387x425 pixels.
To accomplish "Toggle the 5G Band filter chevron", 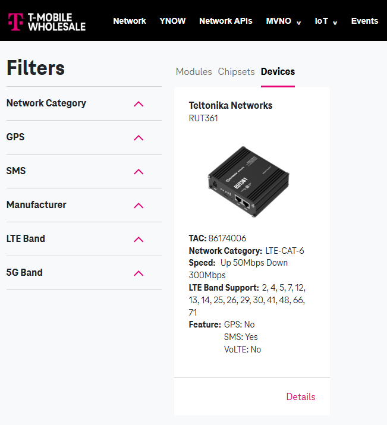I will click(x=139, y=273).
